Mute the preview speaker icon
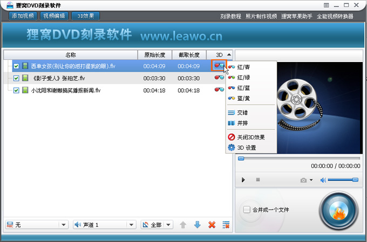 pos(323,180)
